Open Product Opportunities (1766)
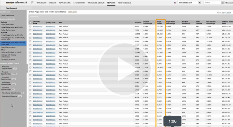Image resolution: width=233 pixels, height=127 pixels. pos(8,73)
